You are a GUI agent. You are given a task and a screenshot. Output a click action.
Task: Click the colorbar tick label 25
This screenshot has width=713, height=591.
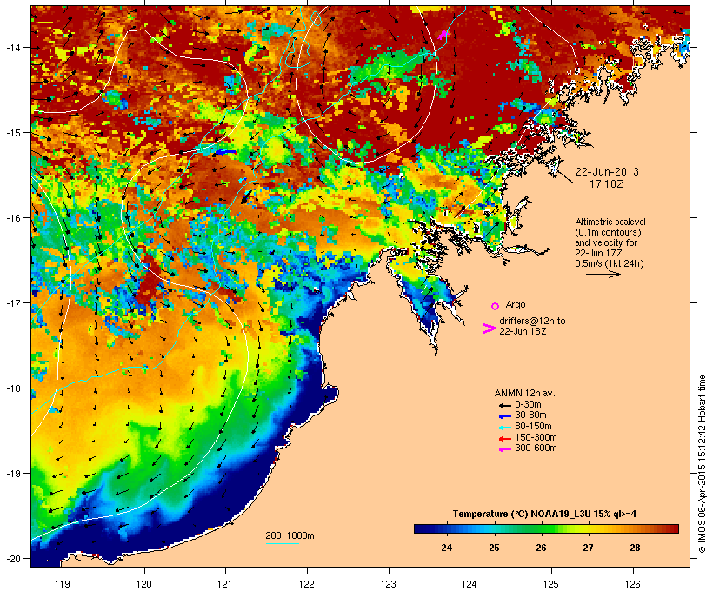pyautogui.click(x=494, y=548)
